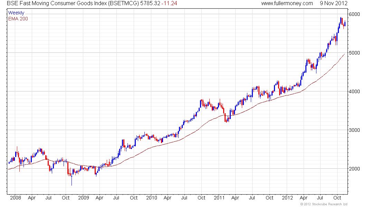Click the Oct label before 2009
This screenshot has height=207, width=380.
click(66, 198)
